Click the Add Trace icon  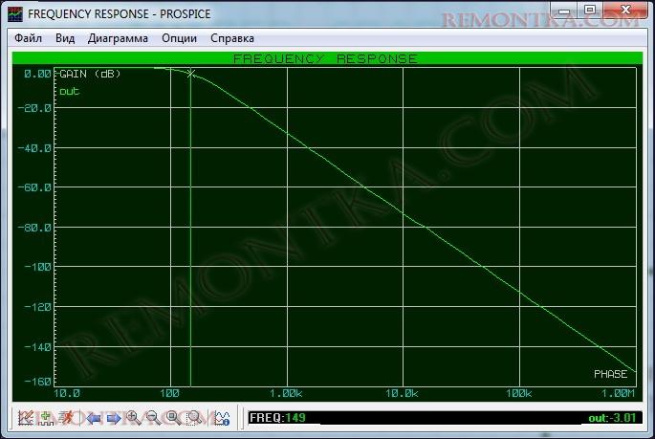(45, 418)
